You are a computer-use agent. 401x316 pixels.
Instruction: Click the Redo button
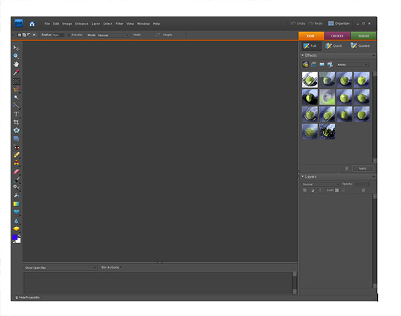315,23
